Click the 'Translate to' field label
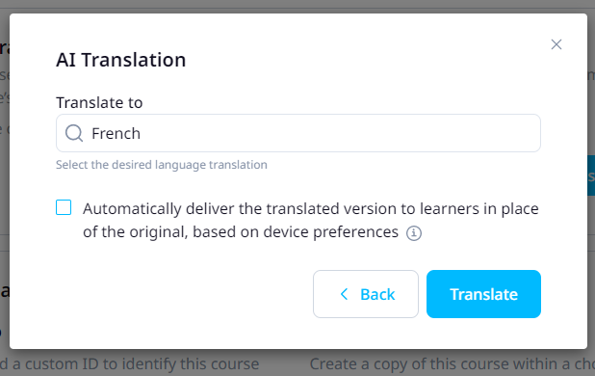595x376 pixels. (99, 102)
